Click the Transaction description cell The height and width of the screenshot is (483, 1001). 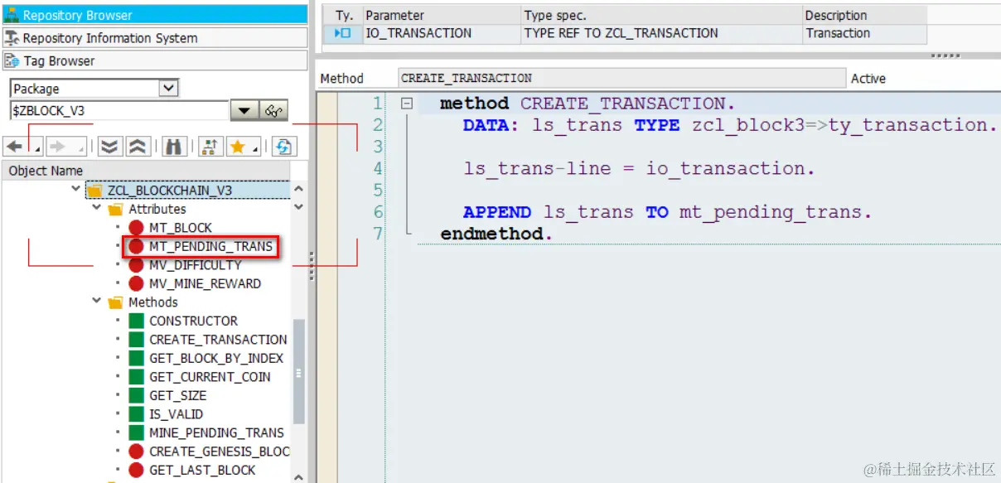coord(864,33)
